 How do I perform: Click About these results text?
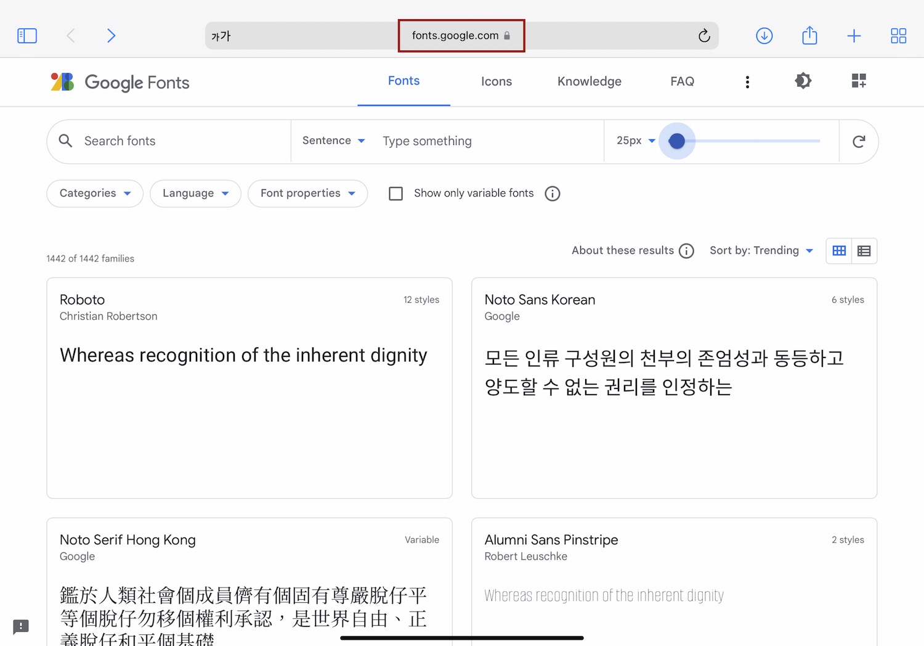(623, 250)
